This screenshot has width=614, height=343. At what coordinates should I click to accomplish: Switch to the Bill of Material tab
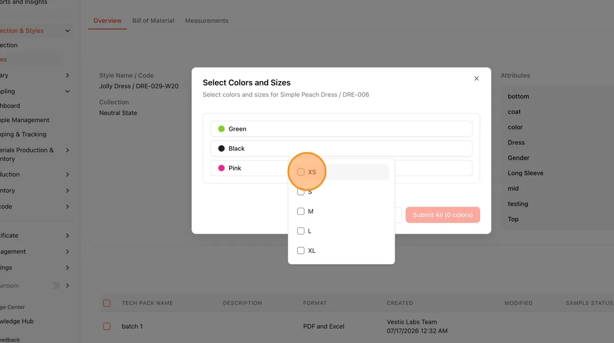click(153, 20)
